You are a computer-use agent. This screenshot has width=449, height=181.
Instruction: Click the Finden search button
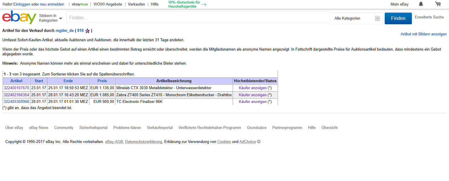398,18
